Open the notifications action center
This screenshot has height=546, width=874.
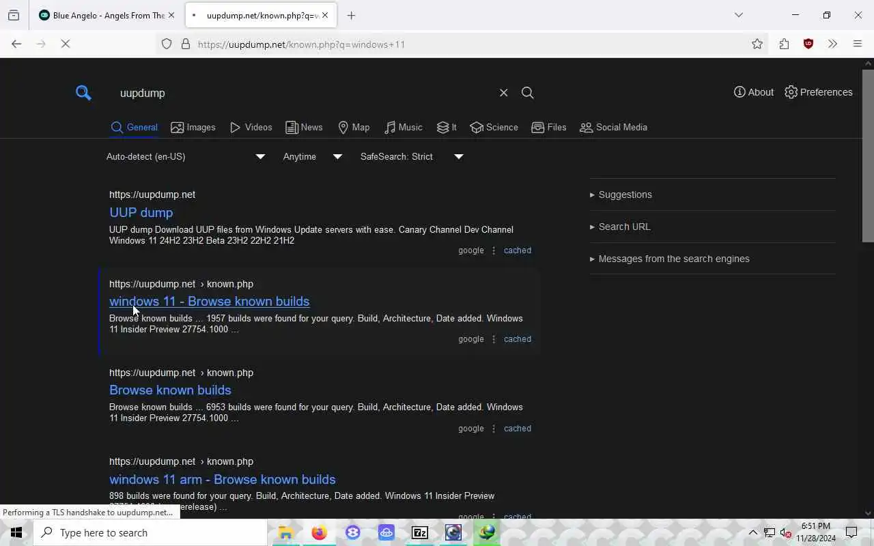coord(851,532)
